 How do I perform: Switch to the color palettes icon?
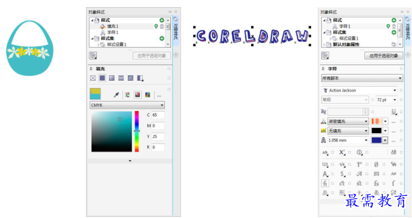point(148,95)
